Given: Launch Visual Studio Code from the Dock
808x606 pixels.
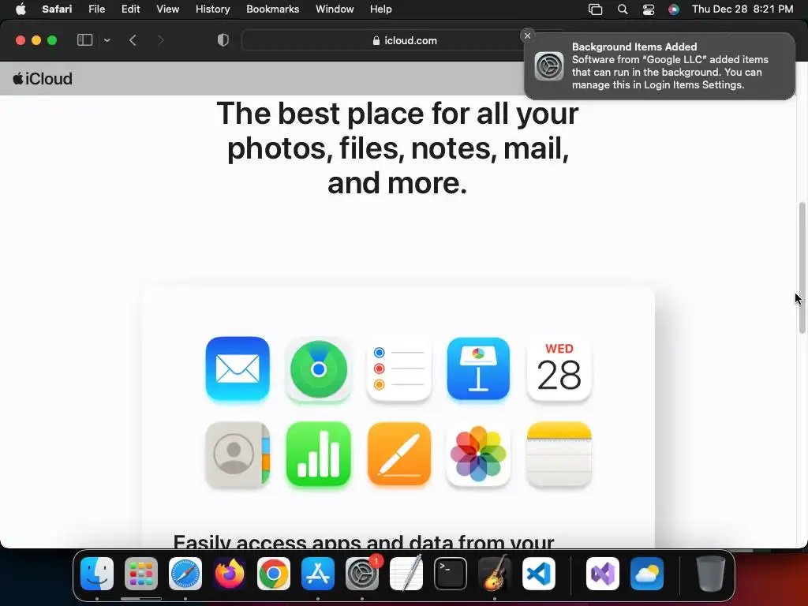Looking at the screenshot, I should click(539, 574).
